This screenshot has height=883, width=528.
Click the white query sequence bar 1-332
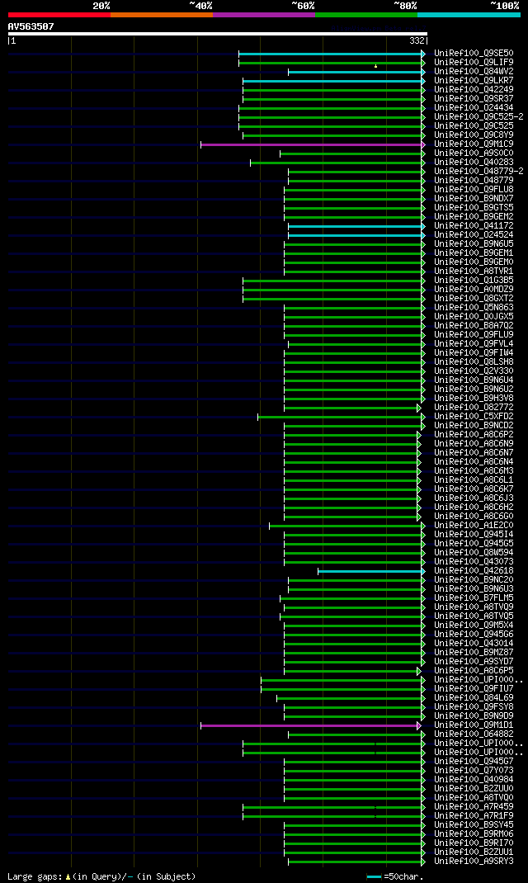(x=217, y=34)
